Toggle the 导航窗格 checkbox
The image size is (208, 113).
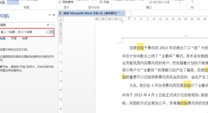tap(60, 2)
